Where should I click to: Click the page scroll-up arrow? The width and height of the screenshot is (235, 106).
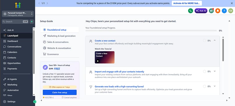(229, 21)
